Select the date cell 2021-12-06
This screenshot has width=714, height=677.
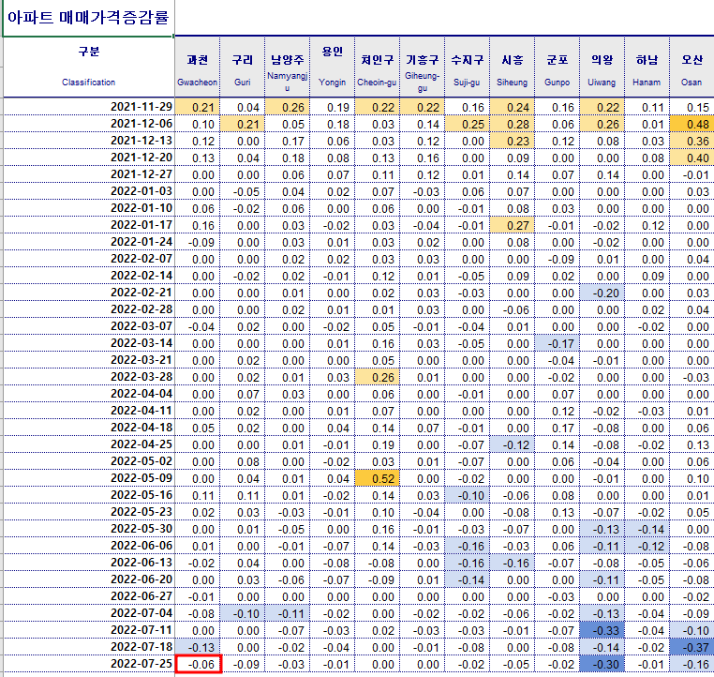click(x=88, y=124)
